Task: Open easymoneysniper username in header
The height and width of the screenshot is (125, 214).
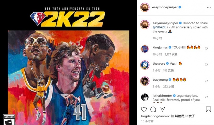Action: [x=165, y=7]
